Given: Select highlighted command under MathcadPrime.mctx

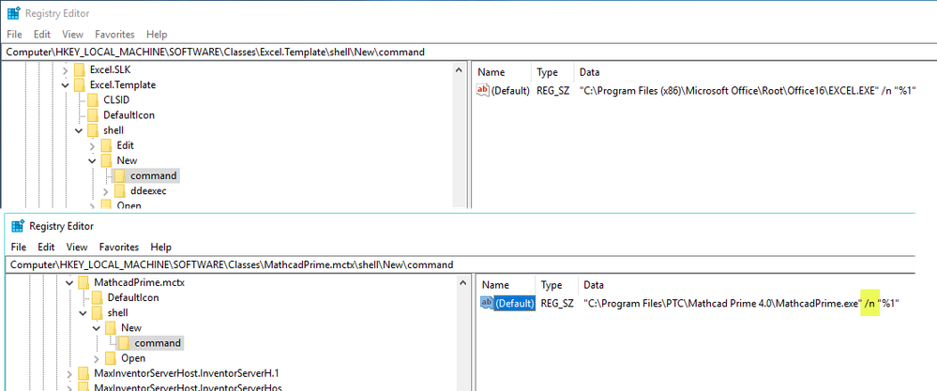Looking at the screenshot, I should (158, 343).
